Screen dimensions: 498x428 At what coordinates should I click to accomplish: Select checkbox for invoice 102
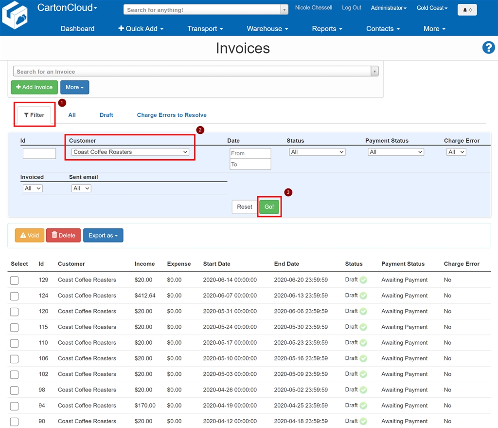(14, 374)
